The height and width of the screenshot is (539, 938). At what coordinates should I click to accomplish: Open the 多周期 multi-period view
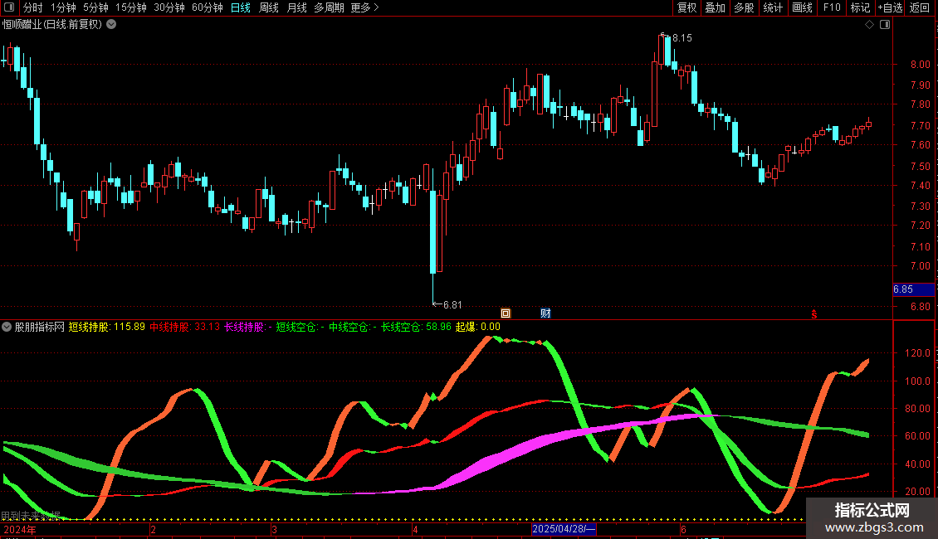click(x=329, y=7)
